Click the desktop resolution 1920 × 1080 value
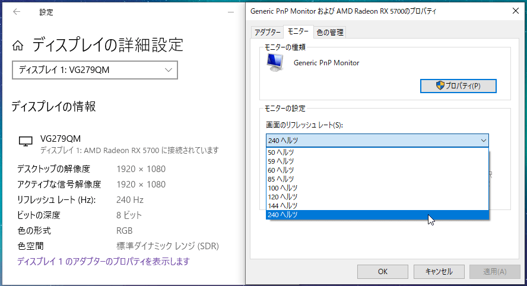 (141, 169)
